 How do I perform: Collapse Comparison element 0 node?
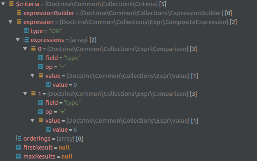point(25,49)
